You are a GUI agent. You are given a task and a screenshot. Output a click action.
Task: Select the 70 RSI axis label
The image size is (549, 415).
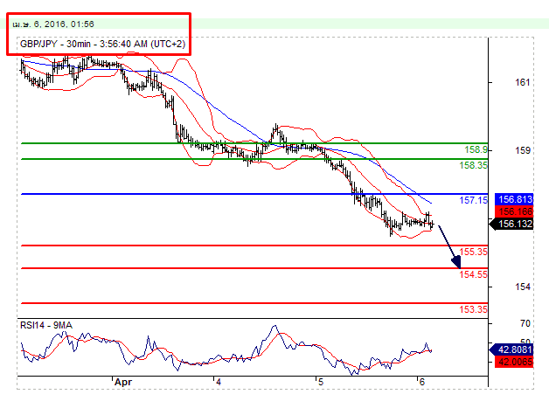point(525,323)
